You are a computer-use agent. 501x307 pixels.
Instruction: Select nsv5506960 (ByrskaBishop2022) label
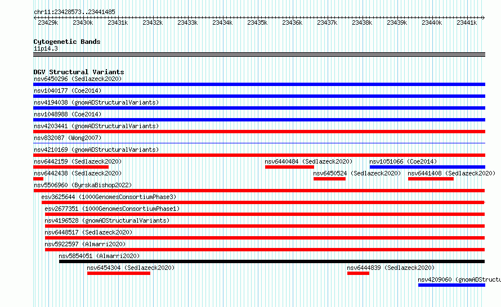click(x=83, y=185)
